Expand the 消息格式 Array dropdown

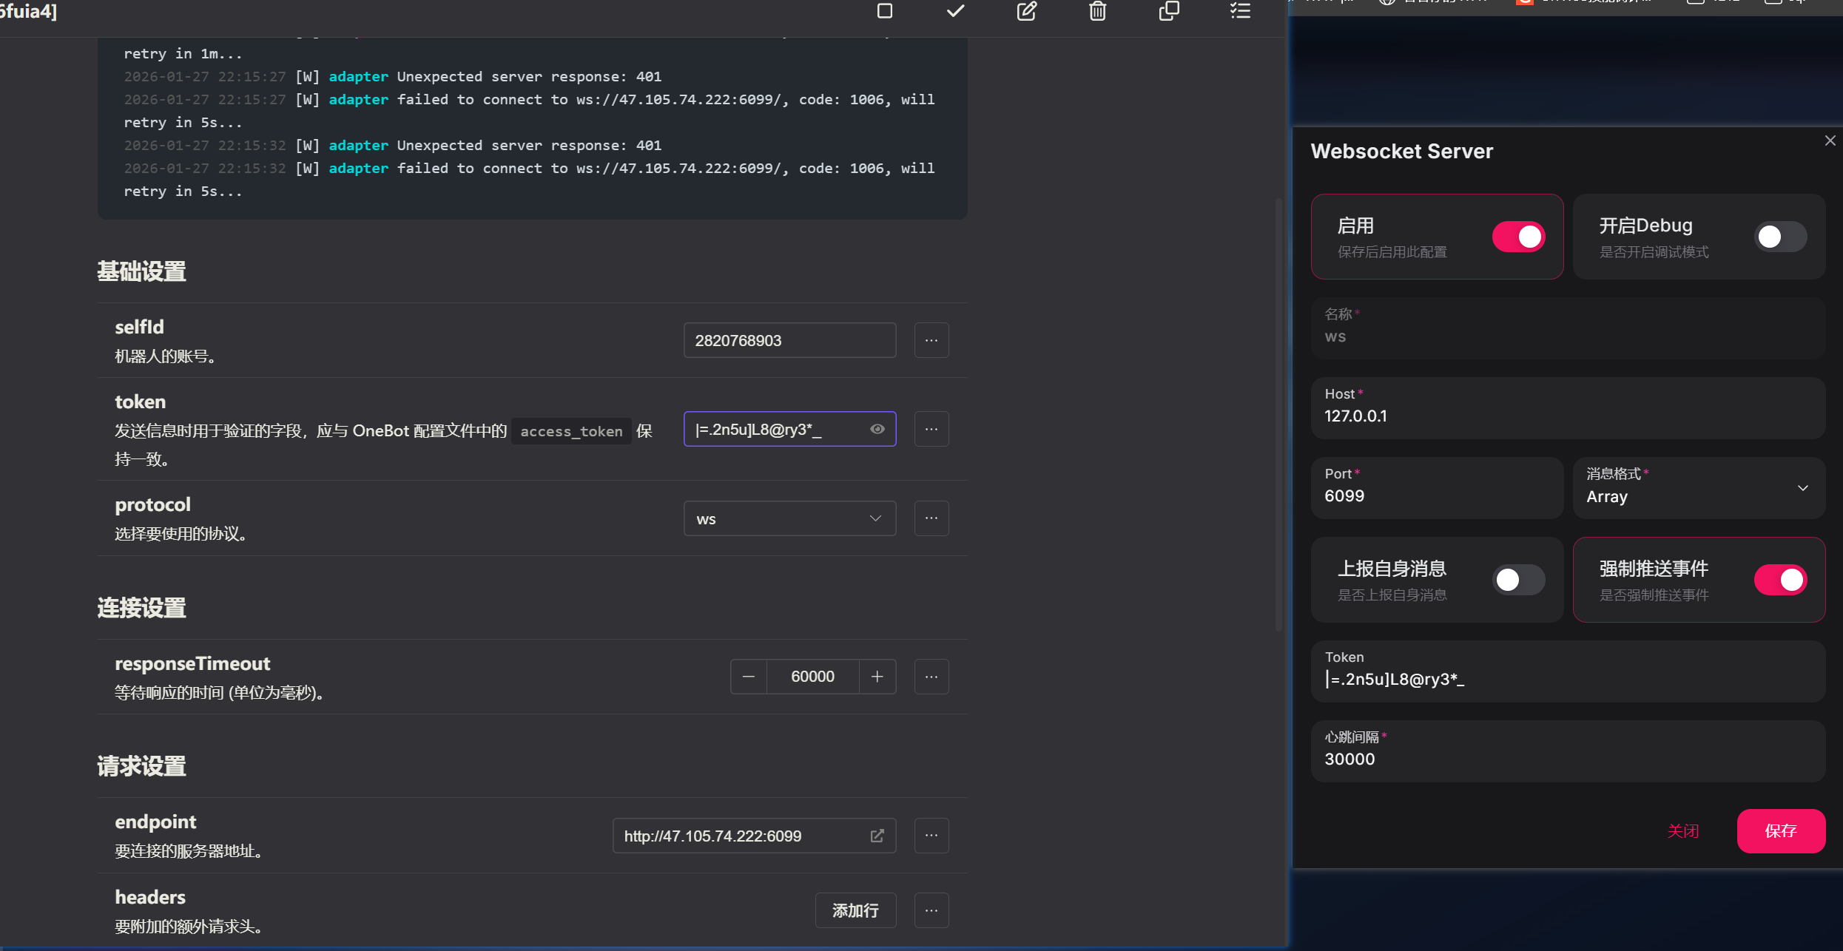coord(1698,488)
